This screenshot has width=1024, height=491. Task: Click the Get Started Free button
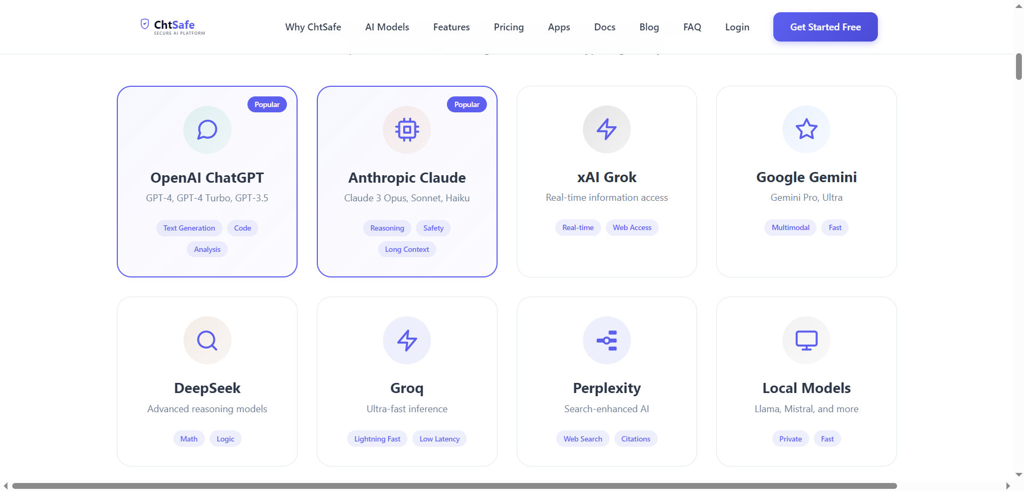[x=825, y=27]
